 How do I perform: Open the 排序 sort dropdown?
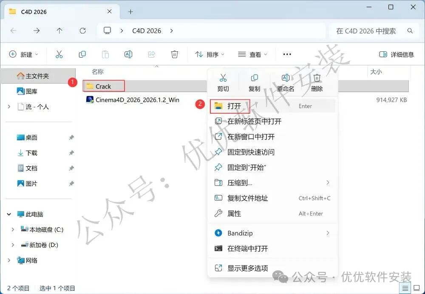(210, 54)
